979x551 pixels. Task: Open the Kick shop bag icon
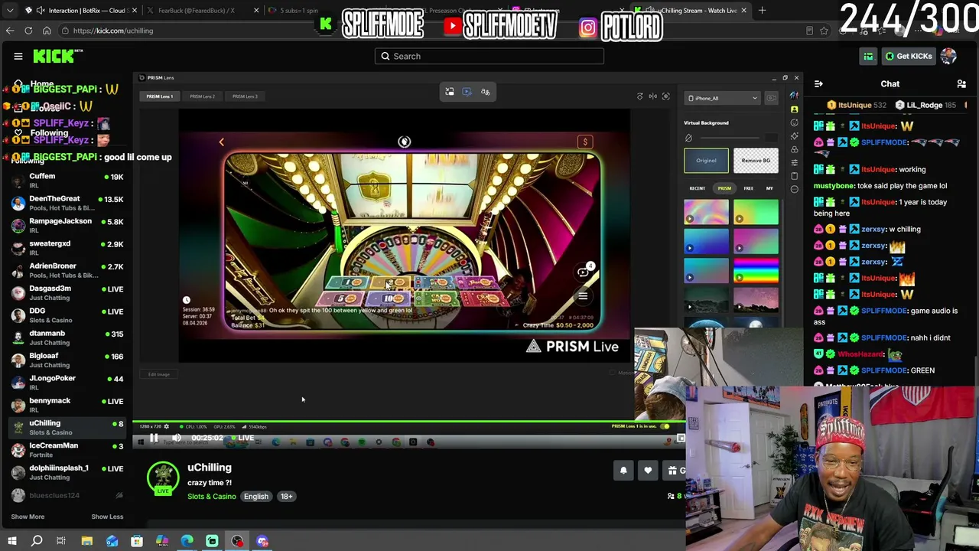868,56
